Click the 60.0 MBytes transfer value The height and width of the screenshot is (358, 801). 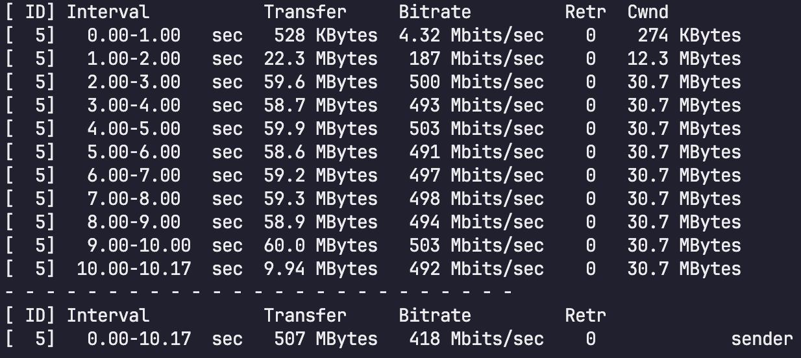click(320, 245)
